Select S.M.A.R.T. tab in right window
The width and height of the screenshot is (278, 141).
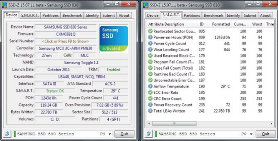tap(171, 15)
